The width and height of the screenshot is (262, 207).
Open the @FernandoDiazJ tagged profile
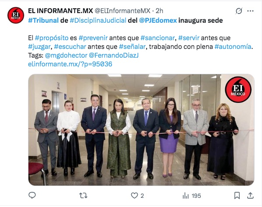[114, 55]
